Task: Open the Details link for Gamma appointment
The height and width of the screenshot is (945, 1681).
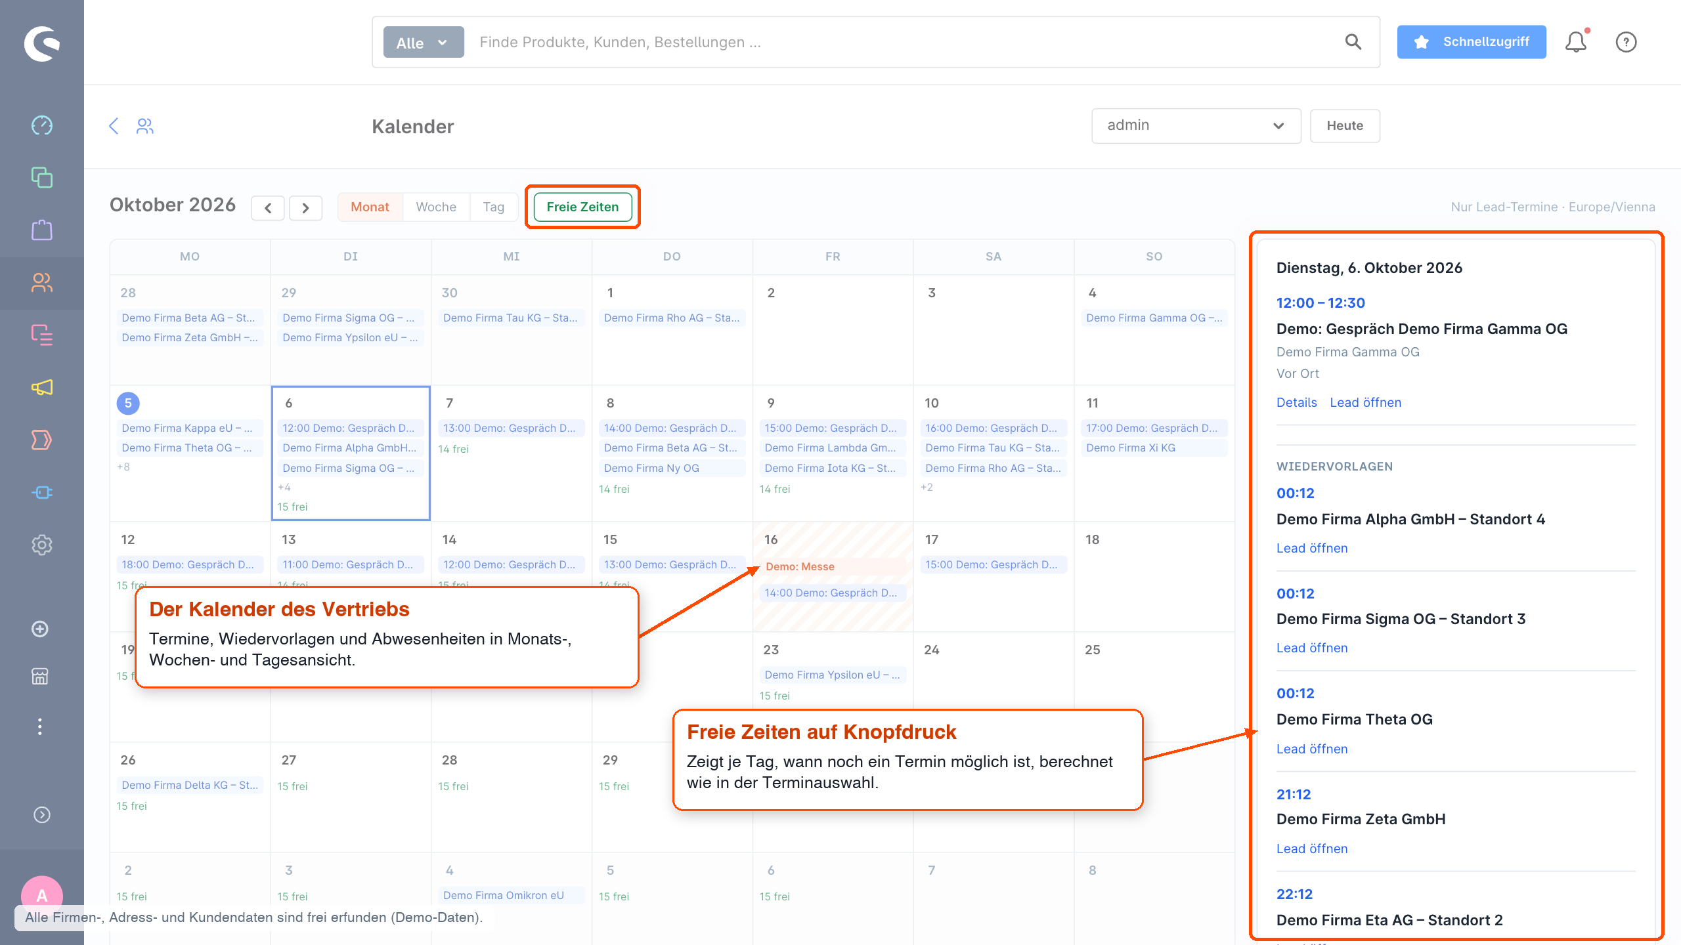Action: pyautogui.click(x=1296, y=402)
